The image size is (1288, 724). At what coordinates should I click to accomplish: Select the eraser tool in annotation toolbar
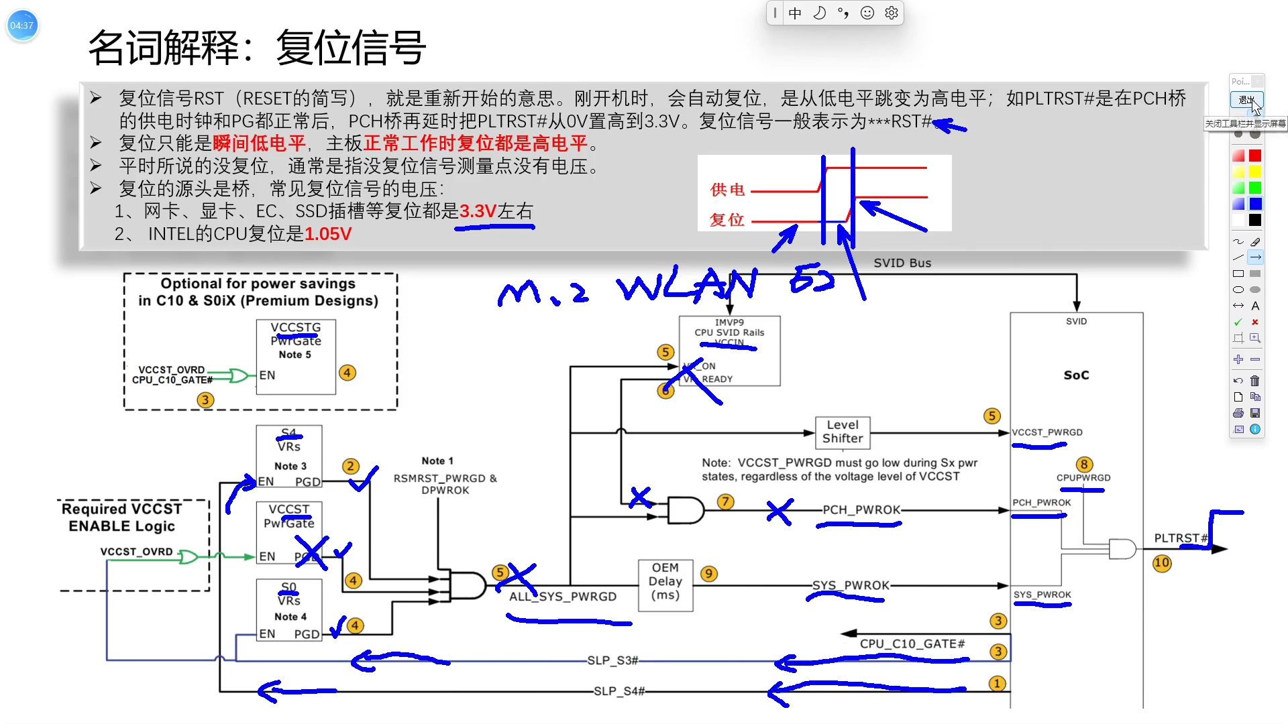point(1255,241)
